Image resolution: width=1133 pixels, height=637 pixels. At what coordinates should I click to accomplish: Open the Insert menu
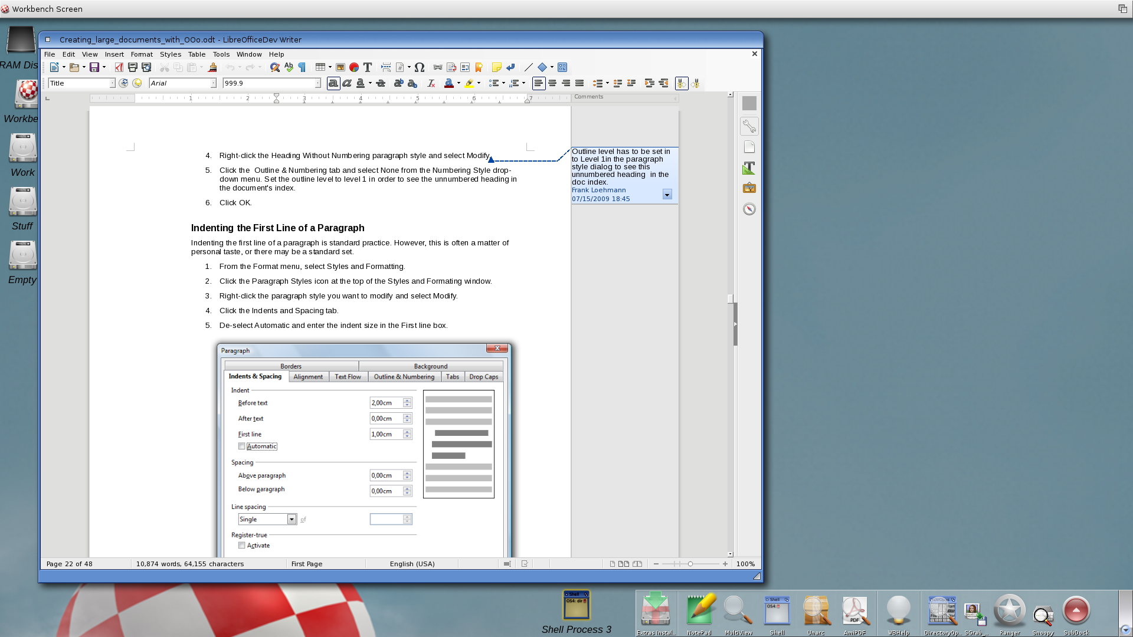pos(114,54)
